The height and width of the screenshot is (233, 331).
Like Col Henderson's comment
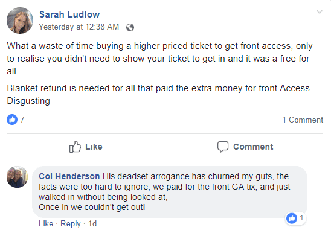pyautogui.click(x=46, y=223)
